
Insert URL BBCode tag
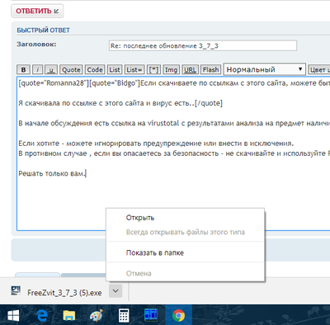point(190,69)
